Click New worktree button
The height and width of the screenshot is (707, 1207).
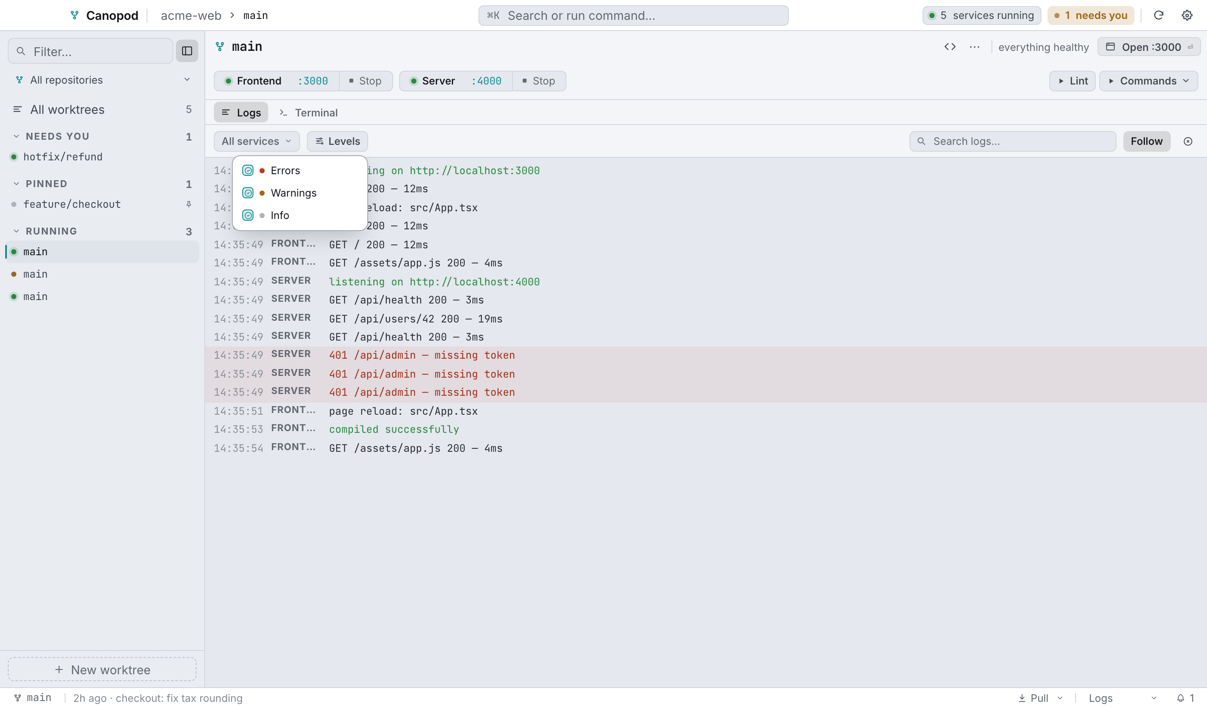102,669
